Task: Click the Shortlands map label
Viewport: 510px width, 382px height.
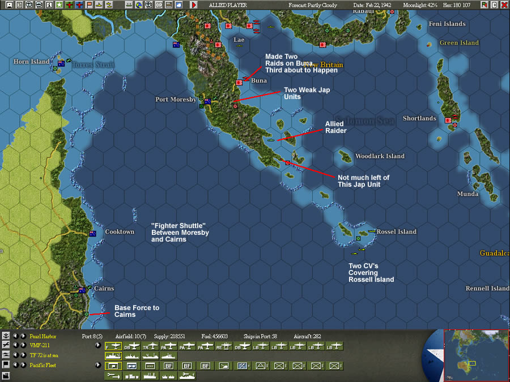Action: click(419, 118)
